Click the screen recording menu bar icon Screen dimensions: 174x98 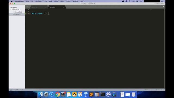click(x=123, y=1)
